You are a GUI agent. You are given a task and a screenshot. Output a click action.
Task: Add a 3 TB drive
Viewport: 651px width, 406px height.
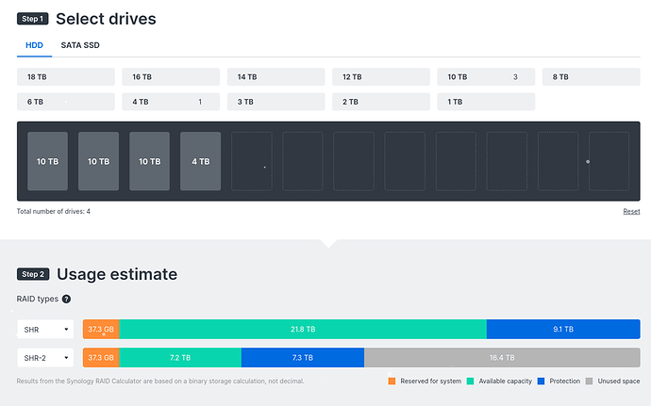tap(275, 102)
